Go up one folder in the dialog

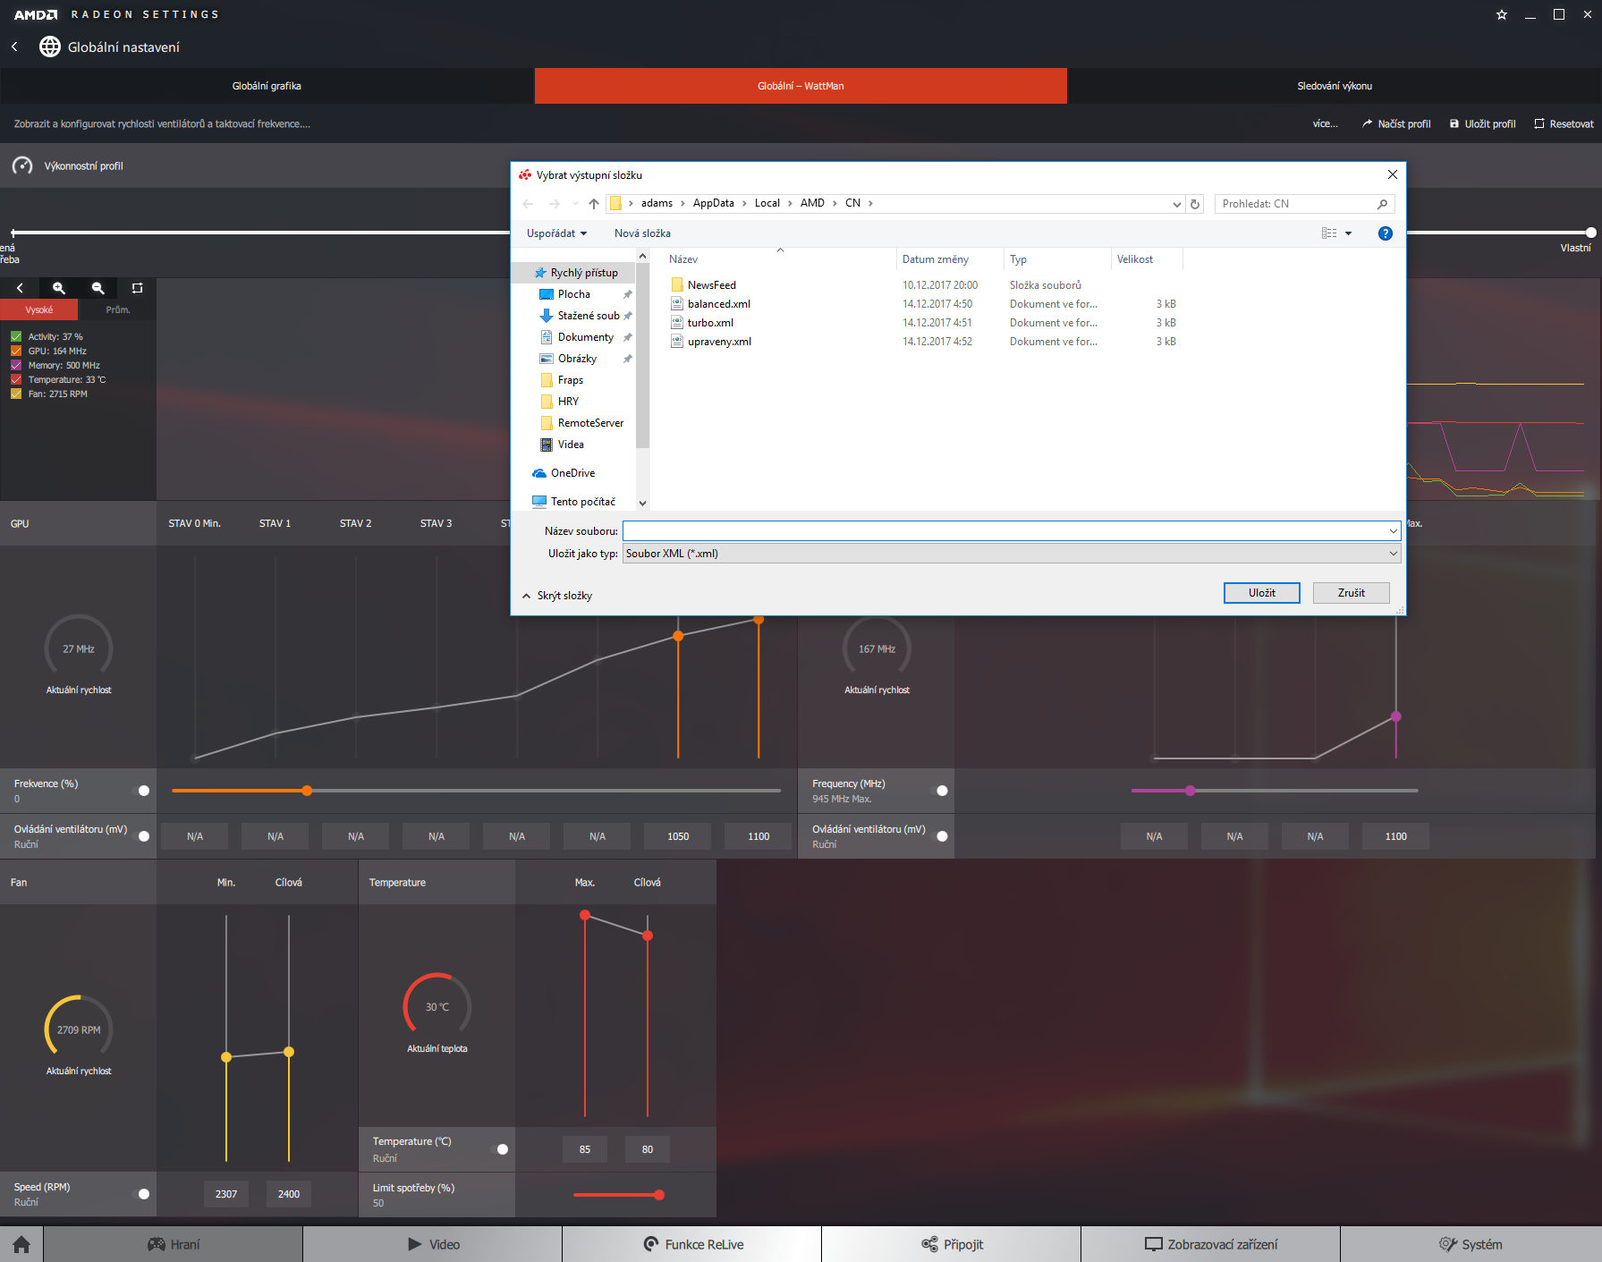[594, 204]
